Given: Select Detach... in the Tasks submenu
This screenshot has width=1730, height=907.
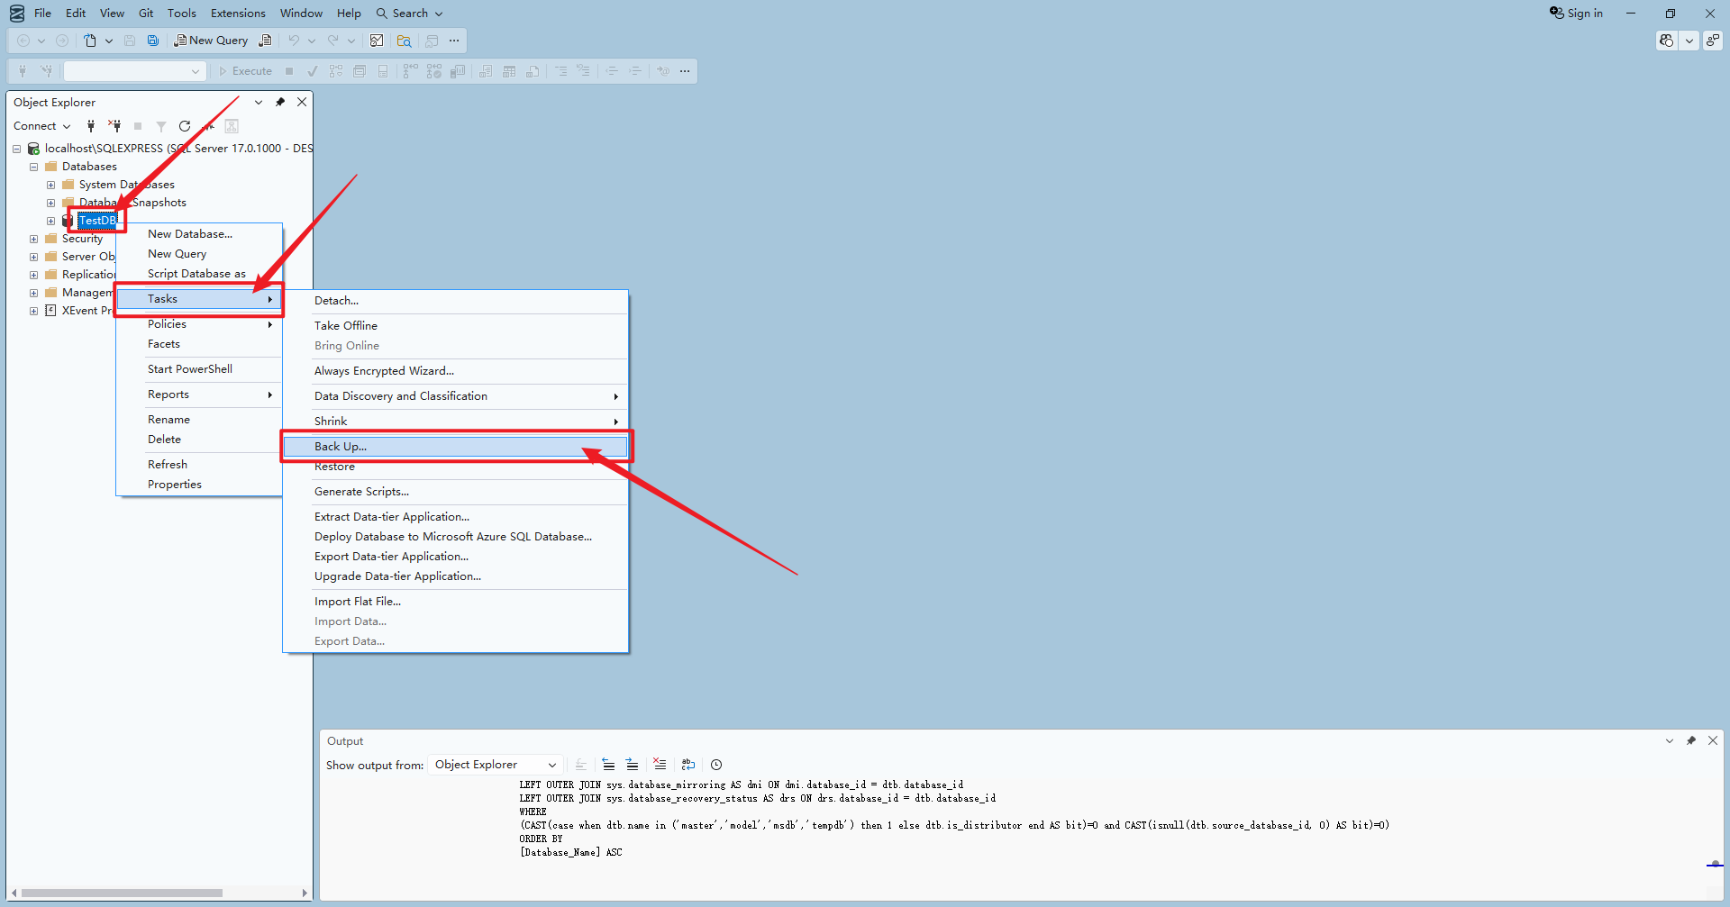Looking at the screenshot, I should 455,301.
